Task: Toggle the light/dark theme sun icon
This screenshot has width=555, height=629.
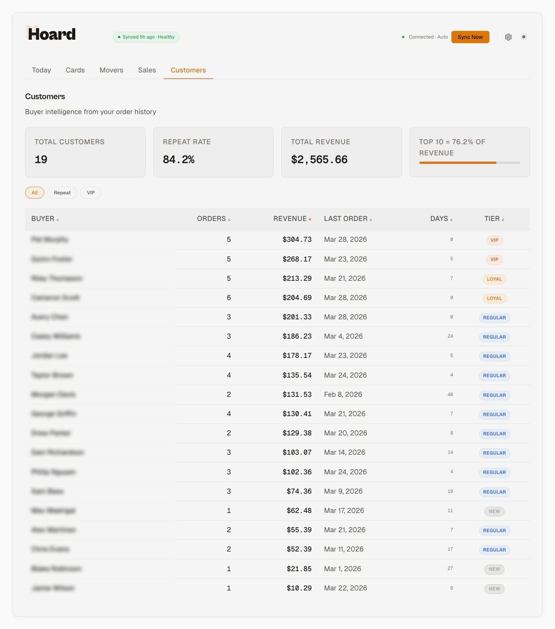Action: coord(524,37)
